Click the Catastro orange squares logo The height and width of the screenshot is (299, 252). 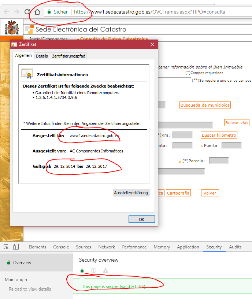pyautogui.click(x=29, y=29)
